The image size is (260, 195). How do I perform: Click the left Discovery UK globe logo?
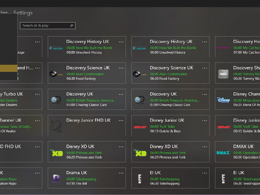(56, 100)
